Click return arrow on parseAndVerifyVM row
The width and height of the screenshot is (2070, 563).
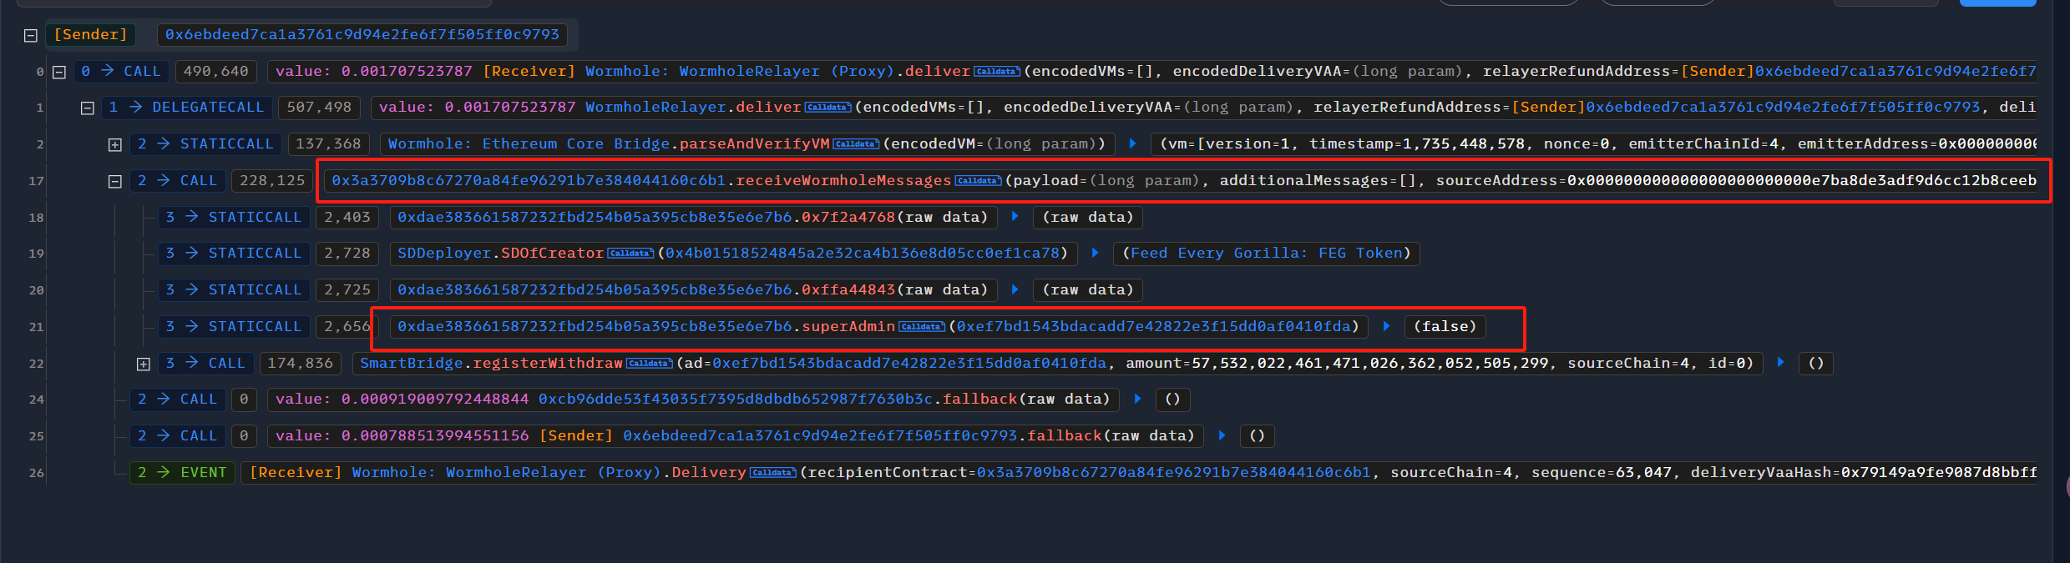pos(1132,143)
